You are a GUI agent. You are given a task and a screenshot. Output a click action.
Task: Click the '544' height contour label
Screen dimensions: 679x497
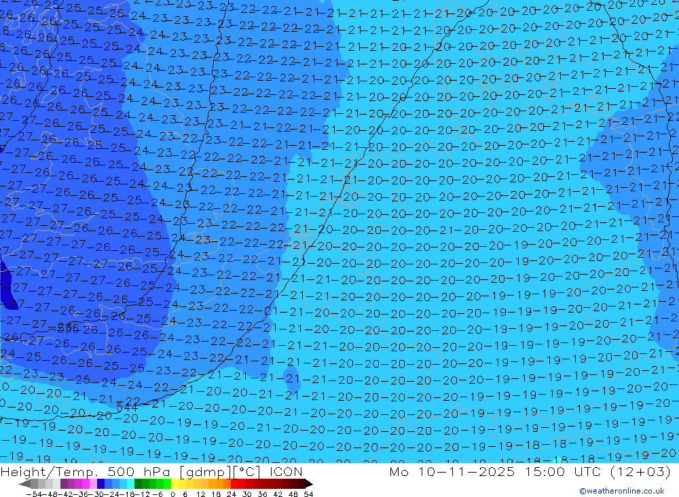point(128,407)
